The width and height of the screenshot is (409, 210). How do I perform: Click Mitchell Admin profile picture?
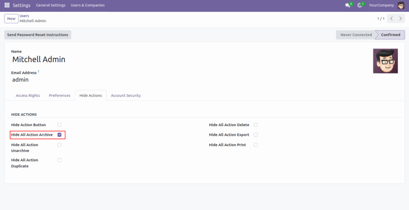385,61
